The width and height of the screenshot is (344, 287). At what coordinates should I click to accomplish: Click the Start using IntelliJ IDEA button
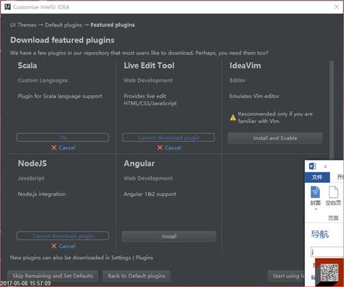(x=286, y=276)
